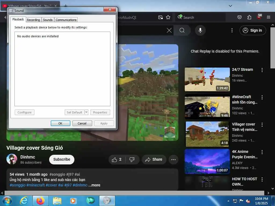Open options menu for Villager cover Tinh vệ
Image resolution: width=275 pixels, height=206 pixels.
(262, 125)
